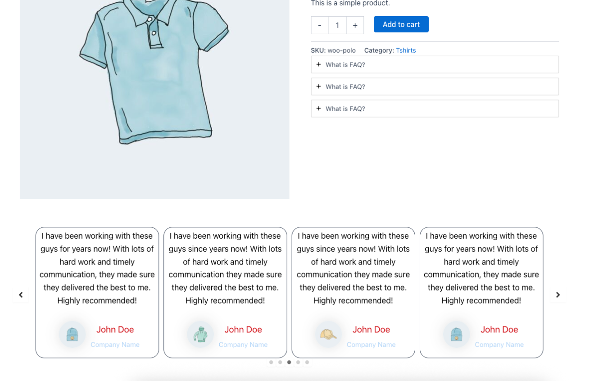Screen dimensions: 594x381
Task: Select the currently active third carousel dot
Action: (289, 362)
